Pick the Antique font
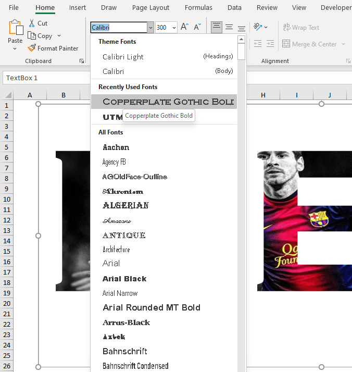The image size is (352, 372). click(164, 235)
